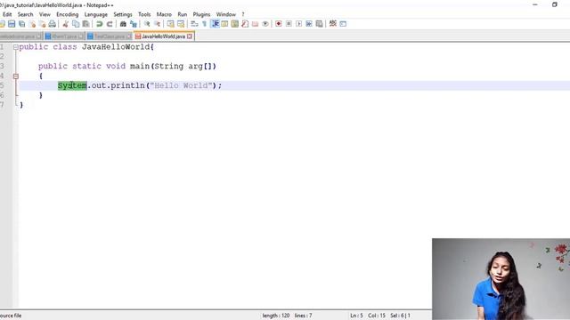570x320 pixels.
Task: Click the Ln : 5 status bar entry
Action: 356,316
